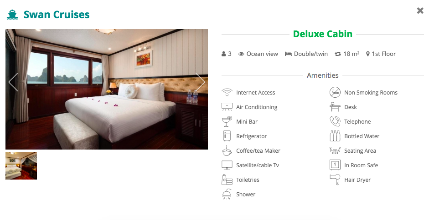Click the Non Smoking Rooms icon
The width and height of the screenshot is (429, 220).
(x=335, y=93)
